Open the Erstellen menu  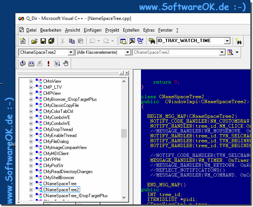click(131, 30)
